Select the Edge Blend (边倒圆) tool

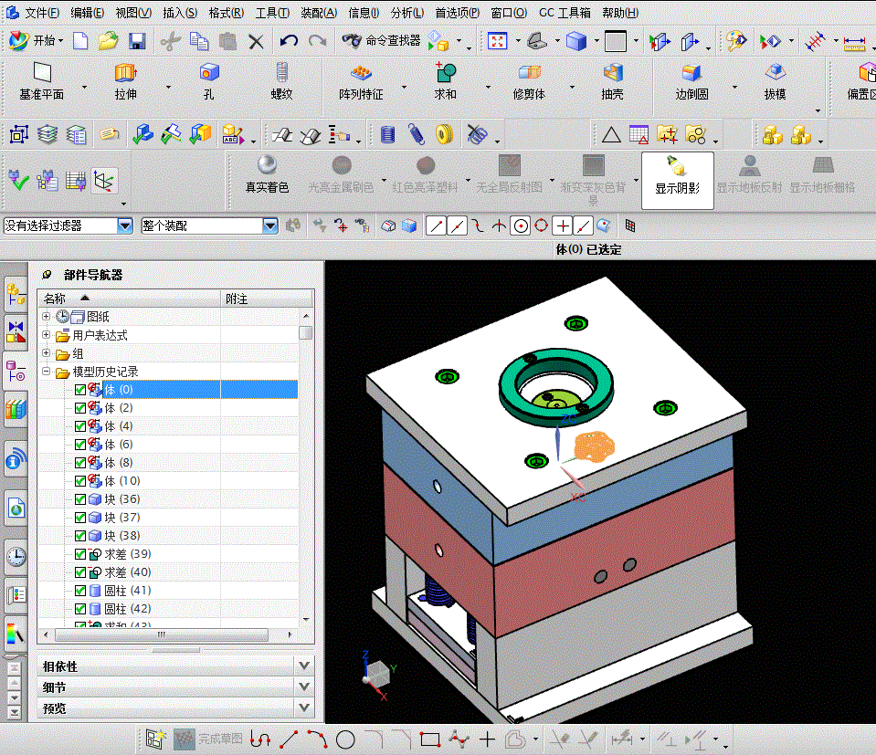(691, 82)
